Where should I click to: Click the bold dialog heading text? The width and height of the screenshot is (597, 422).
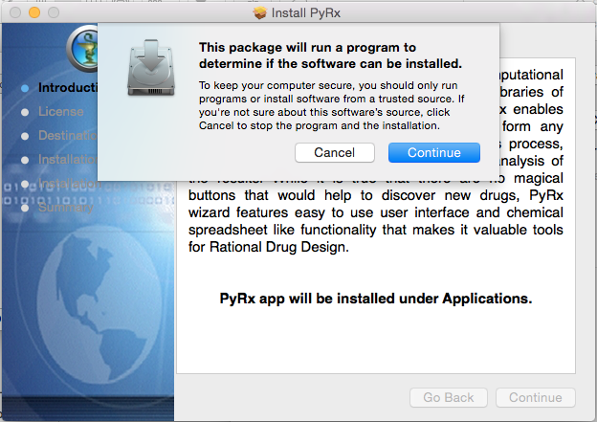click(330, 56)
